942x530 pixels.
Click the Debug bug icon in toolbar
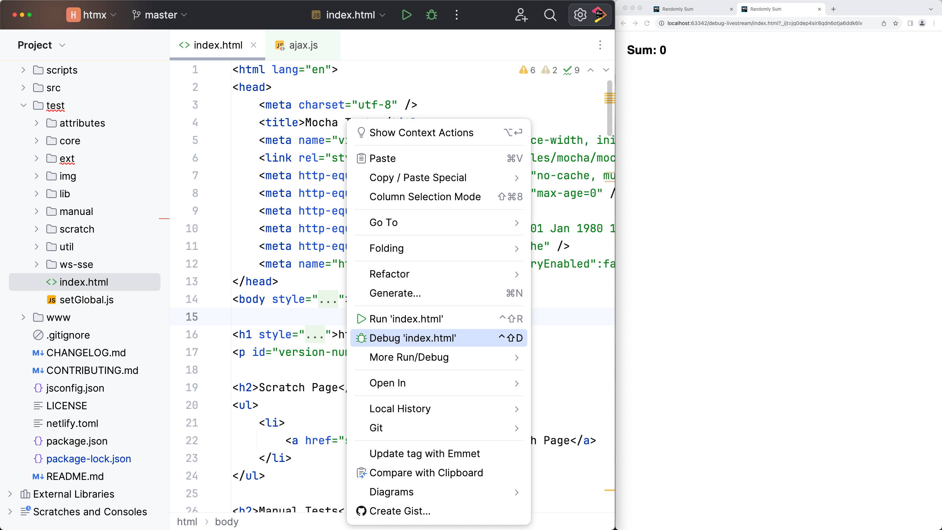431,15
